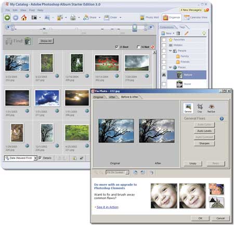Screen dimensions: 234x225
Task: Open the File menu
Action: pos(7,10)
